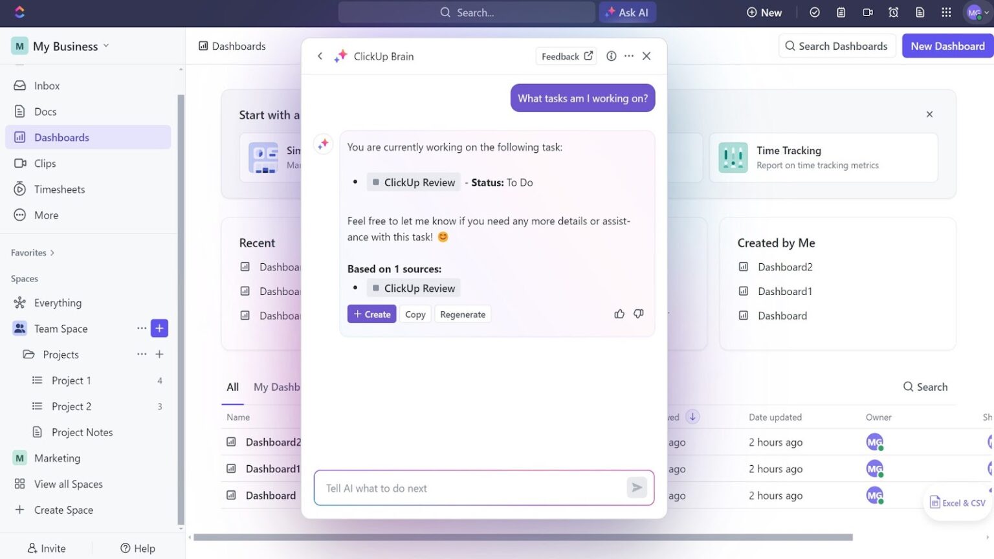Click the New Dashboard button
The width and height of the screenshot is (994, 559).
point(947,45)
